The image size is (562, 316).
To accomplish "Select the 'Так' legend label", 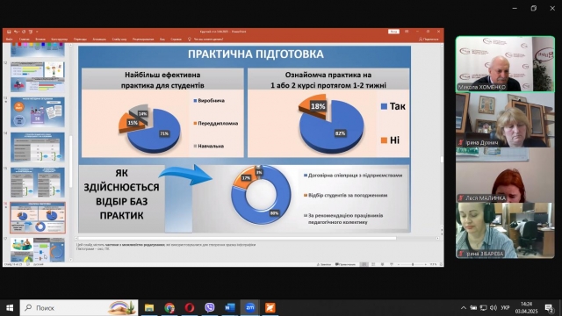I will click(x=393, y=106).
